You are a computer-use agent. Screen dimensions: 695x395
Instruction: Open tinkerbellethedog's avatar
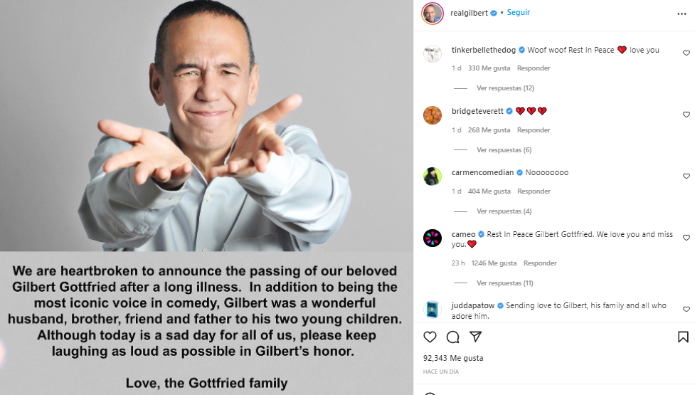click(x=433, y=53)
